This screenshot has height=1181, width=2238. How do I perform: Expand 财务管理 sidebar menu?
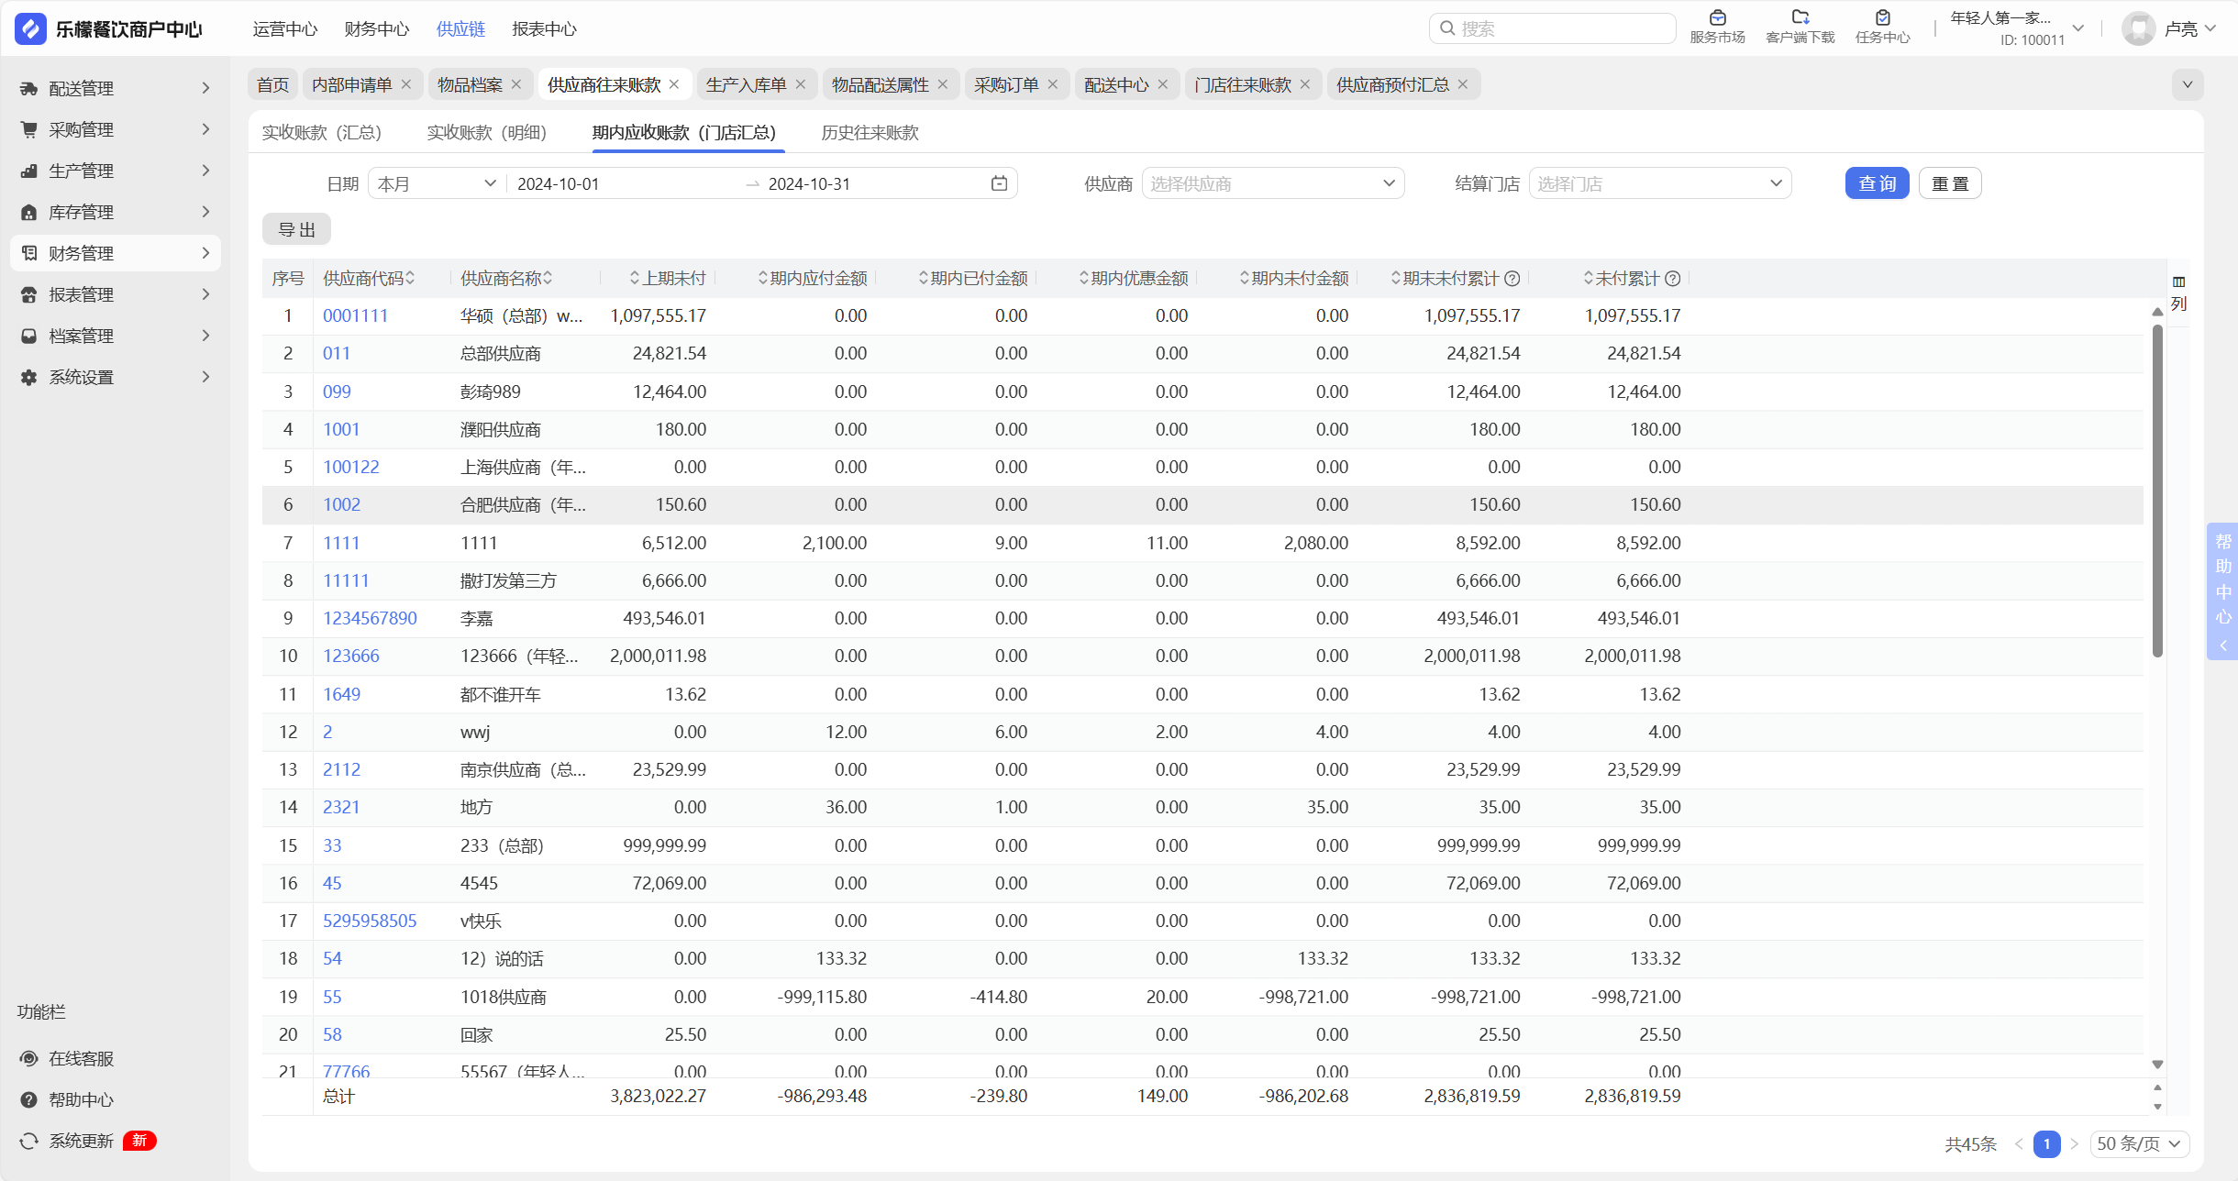[x=116, y=253]
